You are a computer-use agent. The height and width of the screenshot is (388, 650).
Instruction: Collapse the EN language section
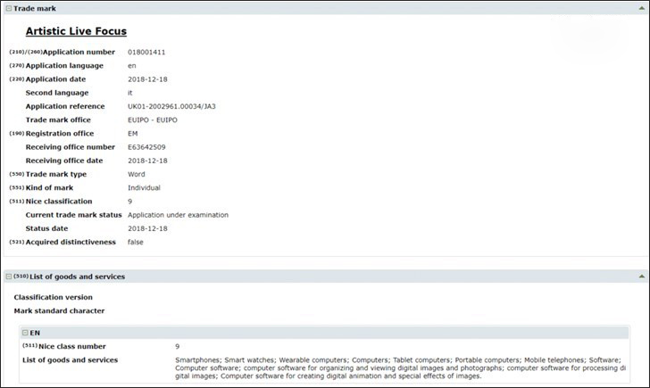click(x=25, y=333)
